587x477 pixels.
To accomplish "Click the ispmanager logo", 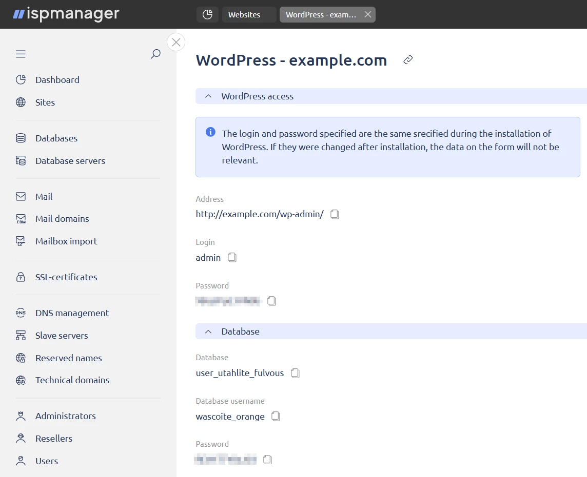I will point(66,14).
